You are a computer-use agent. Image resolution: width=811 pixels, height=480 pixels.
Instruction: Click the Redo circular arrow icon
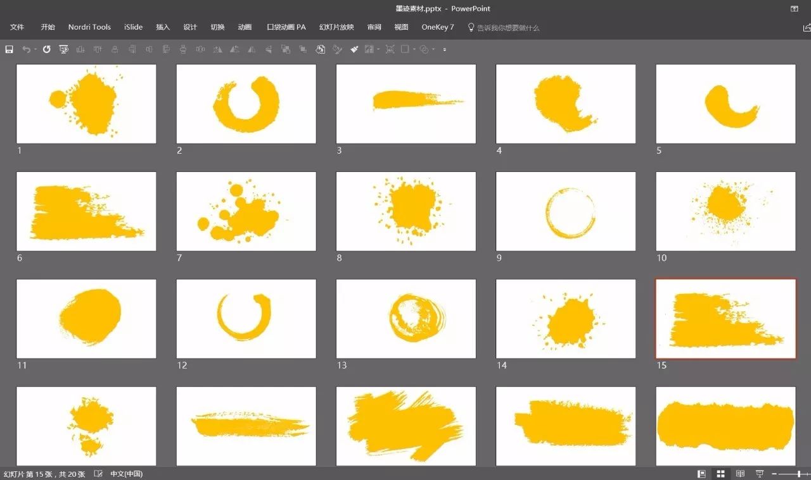[x=46, y=49]
